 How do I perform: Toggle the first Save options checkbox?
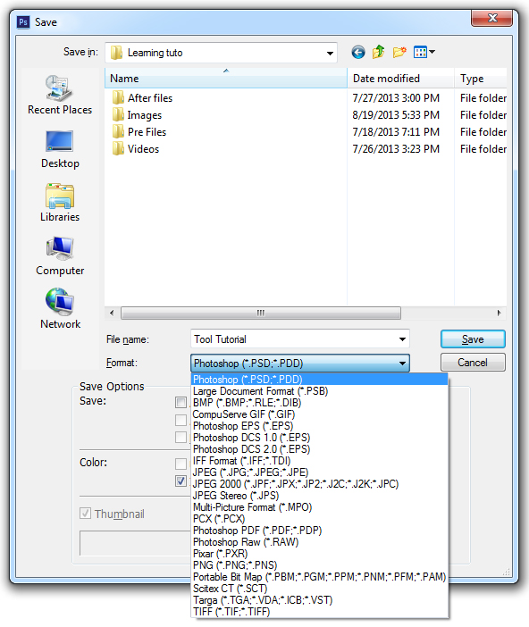pyautogui.click(x=181, y=402)
